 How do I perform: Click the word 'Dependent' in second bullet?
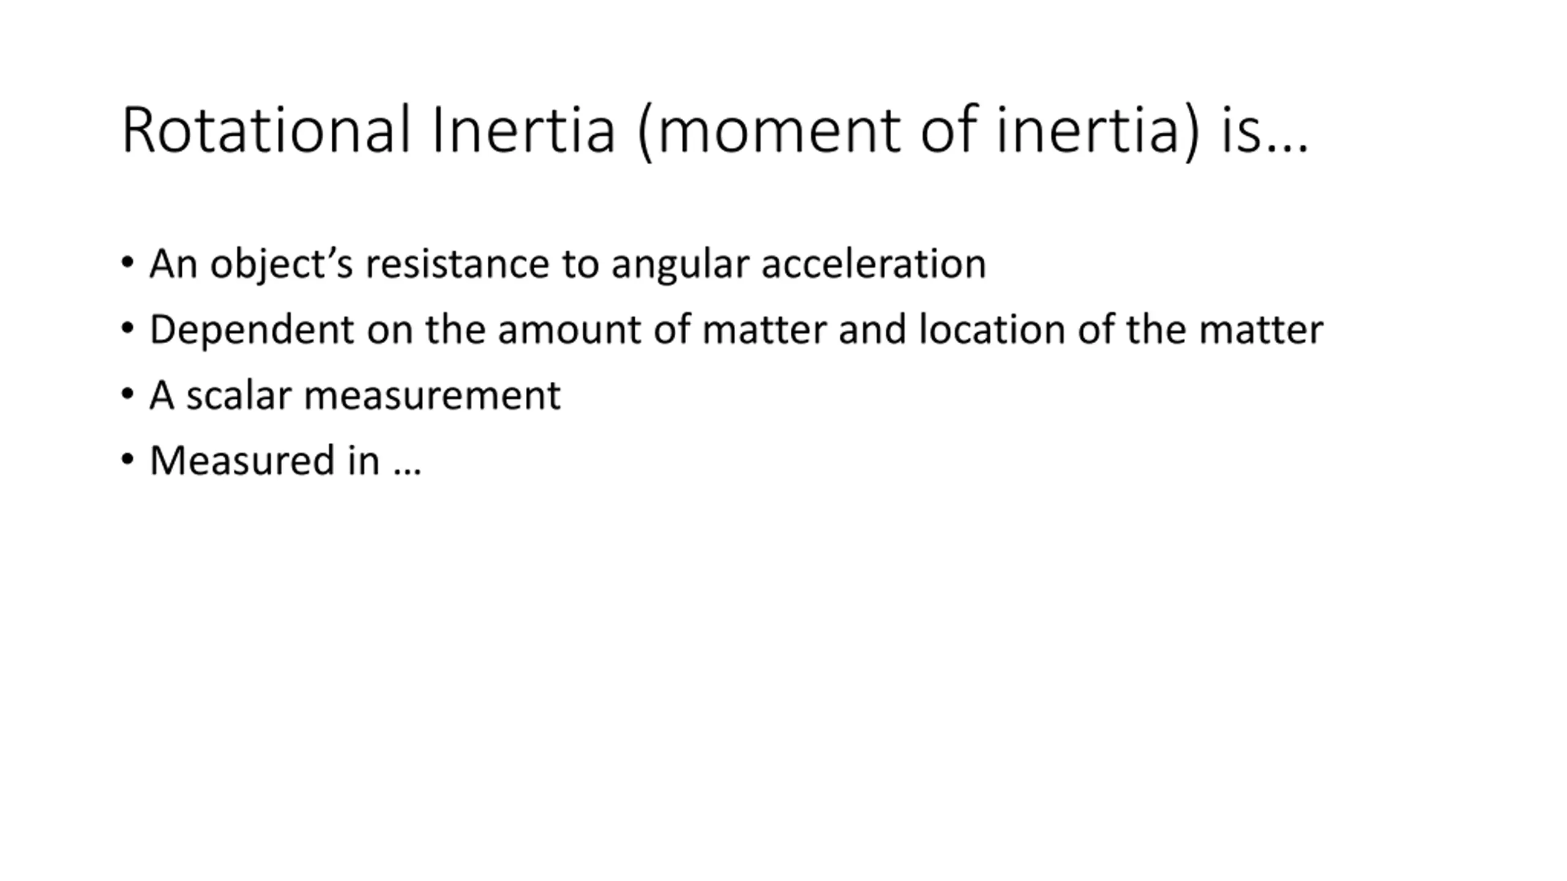[252, 330]
